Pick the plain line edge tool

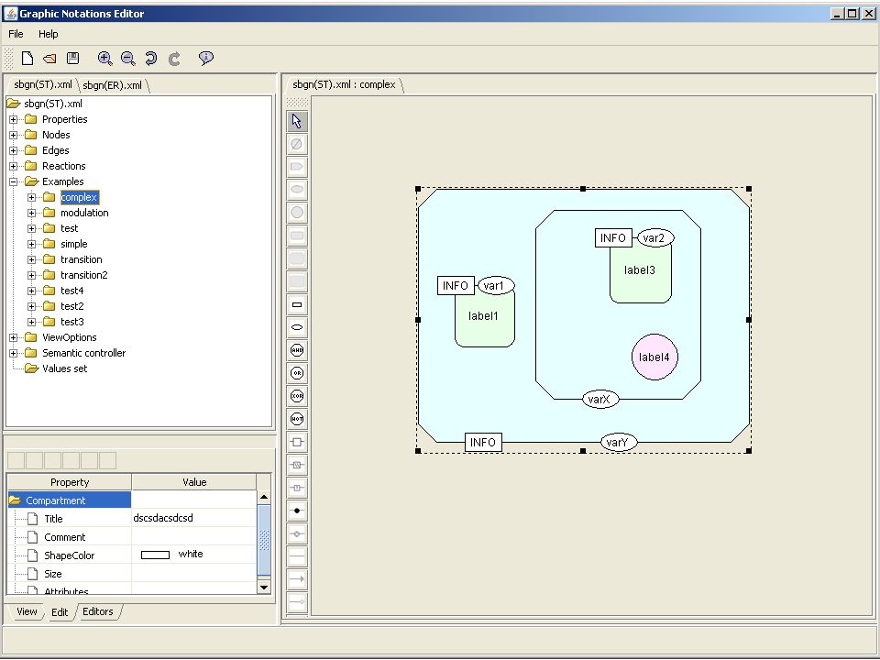tap(297, 556)
